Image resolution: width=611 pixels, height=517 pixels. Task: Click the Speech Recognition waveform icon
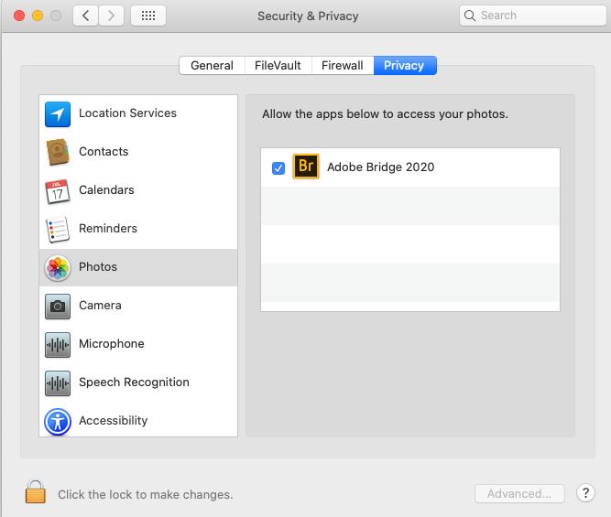click(58, 383)
